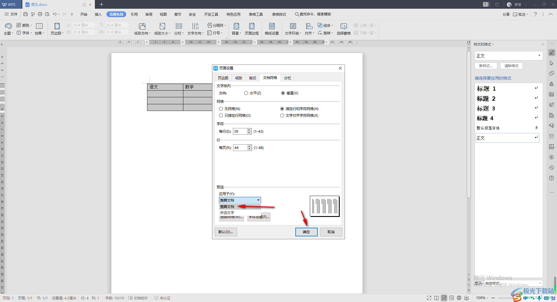The image size is (557, 302).
Task: Click the lines per page input field
Action: click(x=240, y=148)
